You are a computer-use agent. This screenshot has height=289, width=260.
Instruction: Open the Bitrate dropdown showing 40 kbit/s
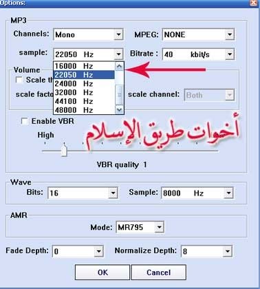(198, 54)
